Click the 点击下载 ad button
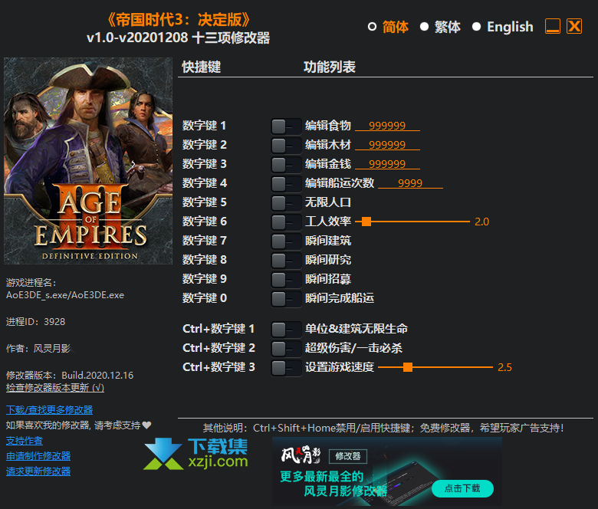Screen dimensions: 598x509 click(x=462, y=488)
